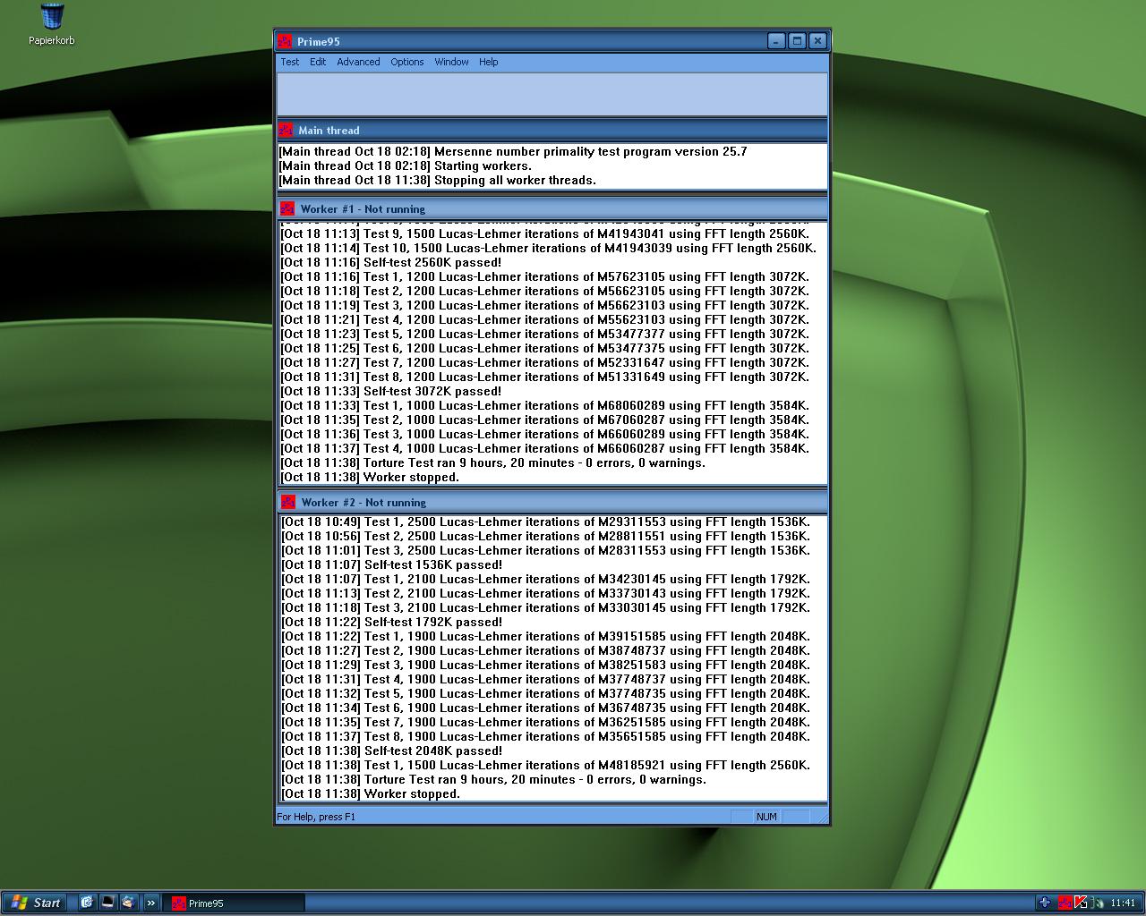The height and width of the screenshot is (916, 1146).
Task: Click Worker #2 'Torture Test ran 9 hours' line
Action: 494,779
